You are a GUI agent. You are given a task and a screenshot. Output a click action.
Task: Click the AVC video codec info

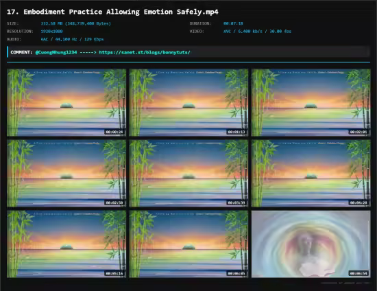257,32
